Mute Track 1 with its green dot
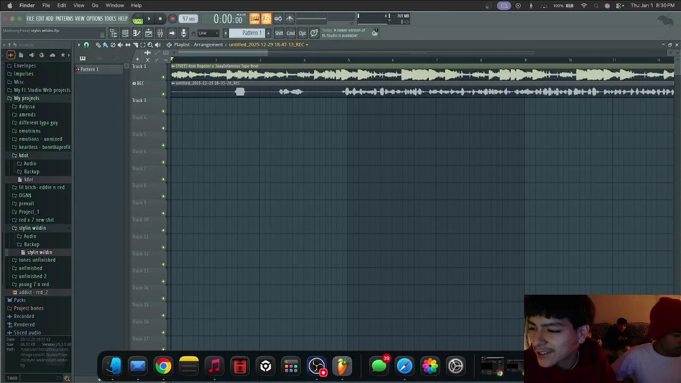Screen dimensions: 681x383 163,77
